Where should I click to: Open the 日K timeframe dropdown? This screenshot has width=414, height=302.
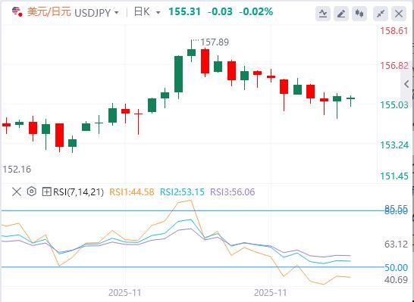[147, 12]
